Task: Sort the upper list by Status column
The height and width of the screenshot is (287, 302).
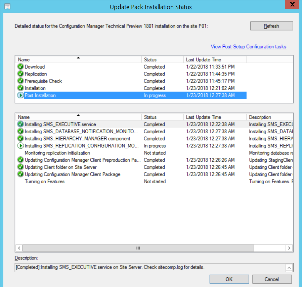Action: point(162,59)
